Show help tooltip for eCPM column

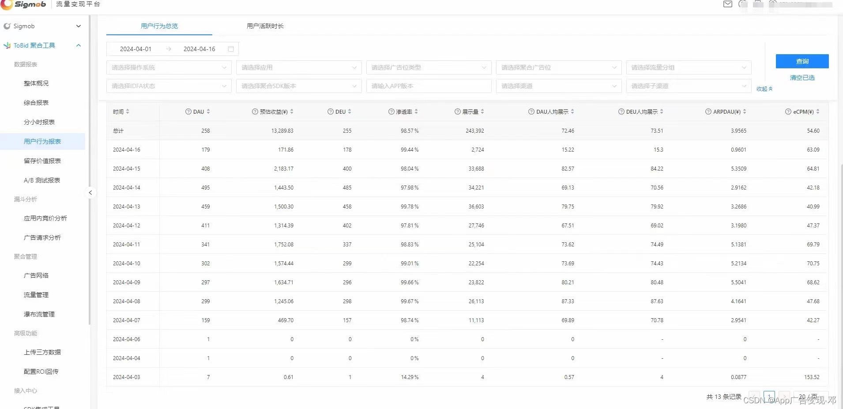click(x=788, y=112)
